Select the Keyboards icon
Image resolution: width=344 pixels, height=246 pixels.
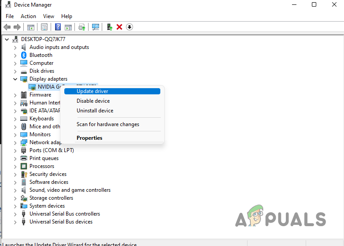24,119
